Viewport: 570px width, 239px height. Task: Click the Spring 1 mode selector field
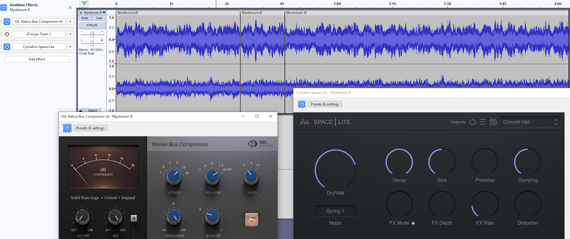[x=335, y=211]
